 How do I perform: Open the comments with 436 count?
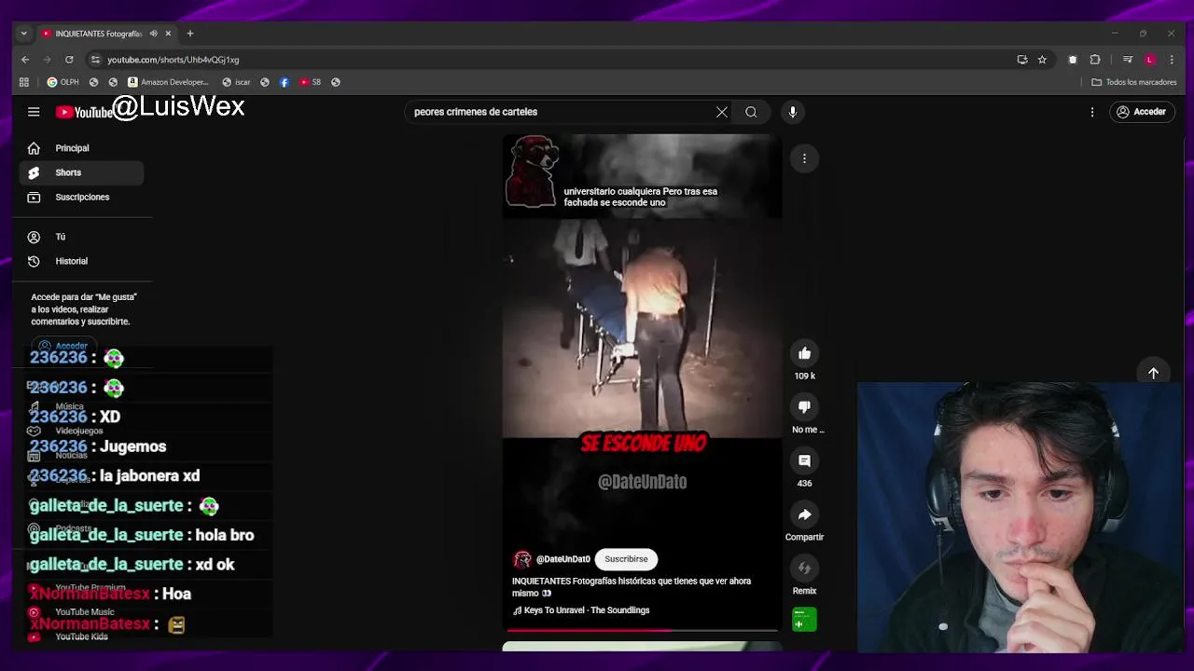coord(804,460)
